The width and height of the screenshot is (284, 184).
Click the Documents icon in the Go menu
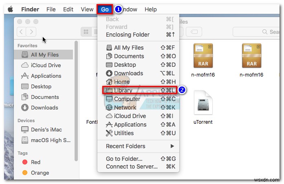(109, 56)
